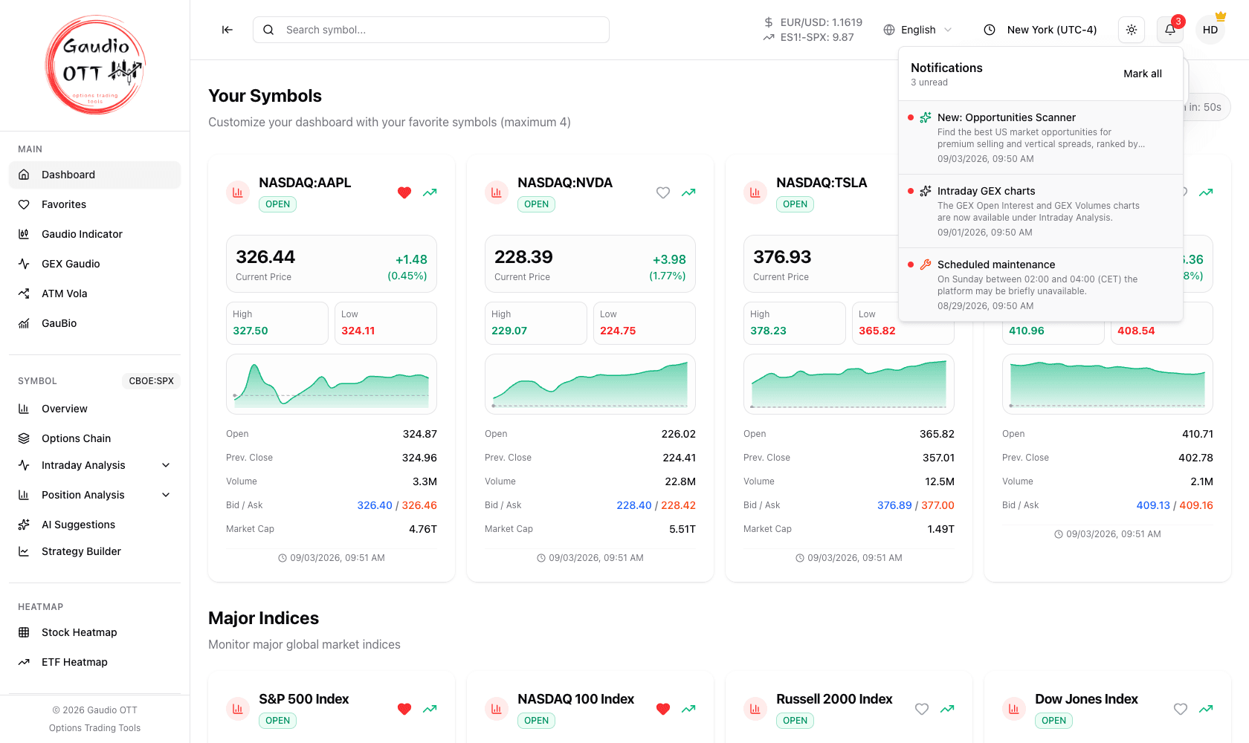Go to Dashboard in the sidebar

click(95, 175)
